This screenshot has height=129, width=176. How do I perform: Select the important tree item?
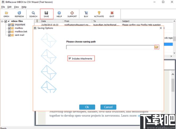click(20, 25)
